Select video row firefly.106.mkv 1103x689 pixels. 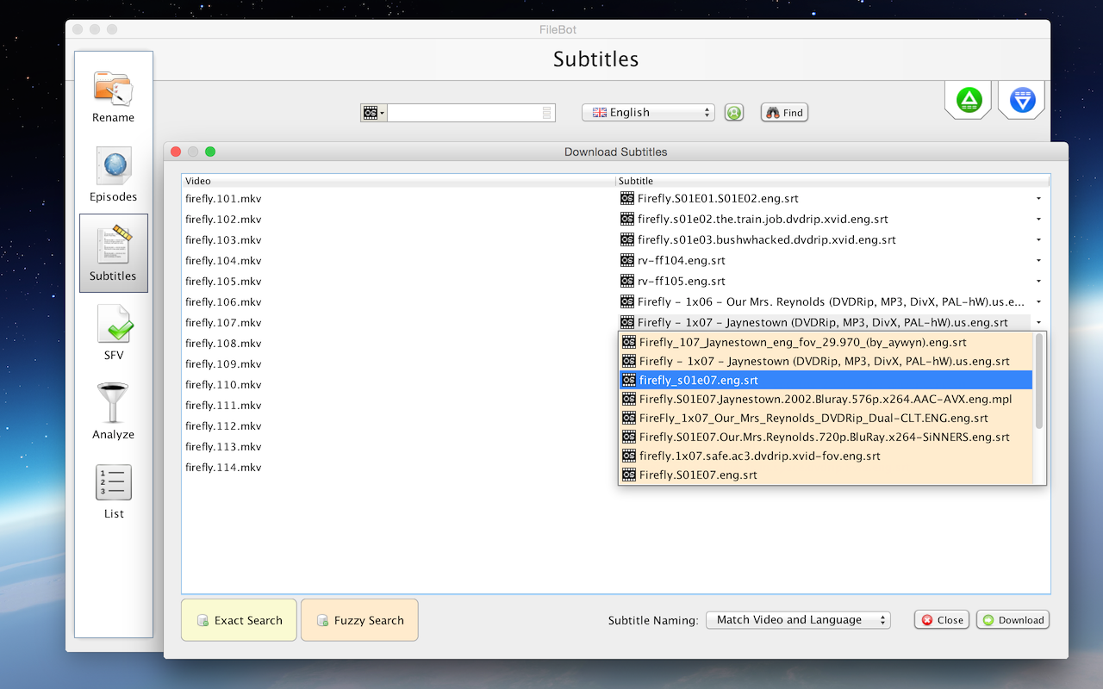coord(223,302)
